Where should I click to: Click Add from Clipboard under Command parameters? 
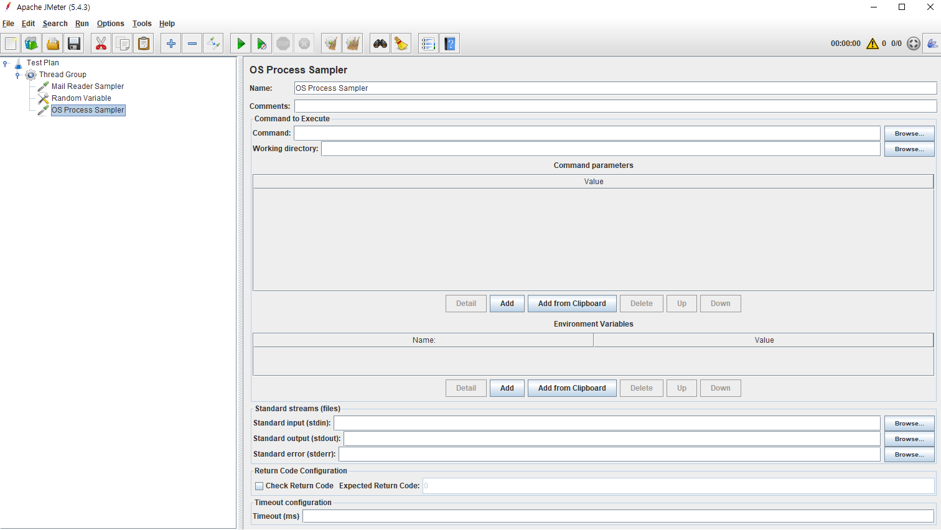572,304
